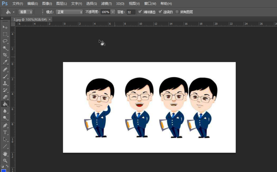277x172 pixels.
Task: Toggle the 消除锯齿 anti-alias checkbox
Action: click(140, 12)
